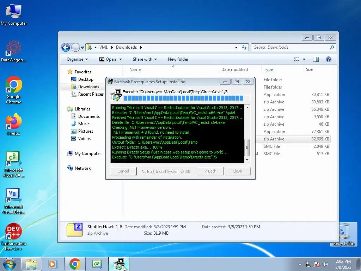Select My Computer in navigation pane
This screenshot has width=361, height=271.
click(x=88, y=153)
